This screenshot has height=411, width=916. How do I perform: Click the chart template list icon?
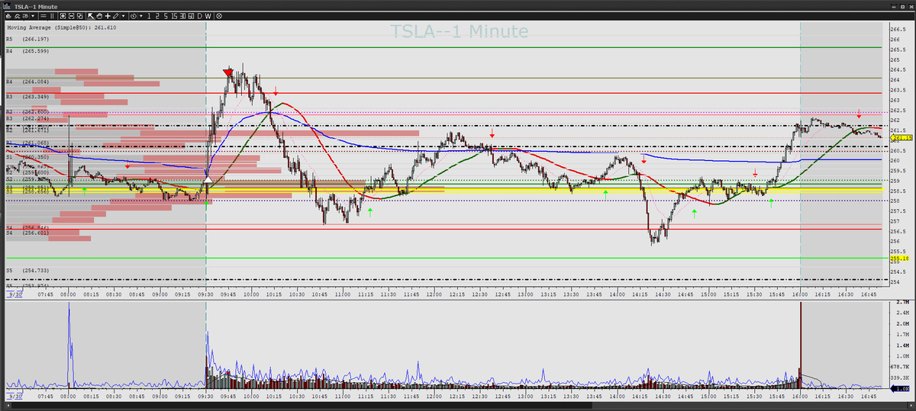click(25, 16)
